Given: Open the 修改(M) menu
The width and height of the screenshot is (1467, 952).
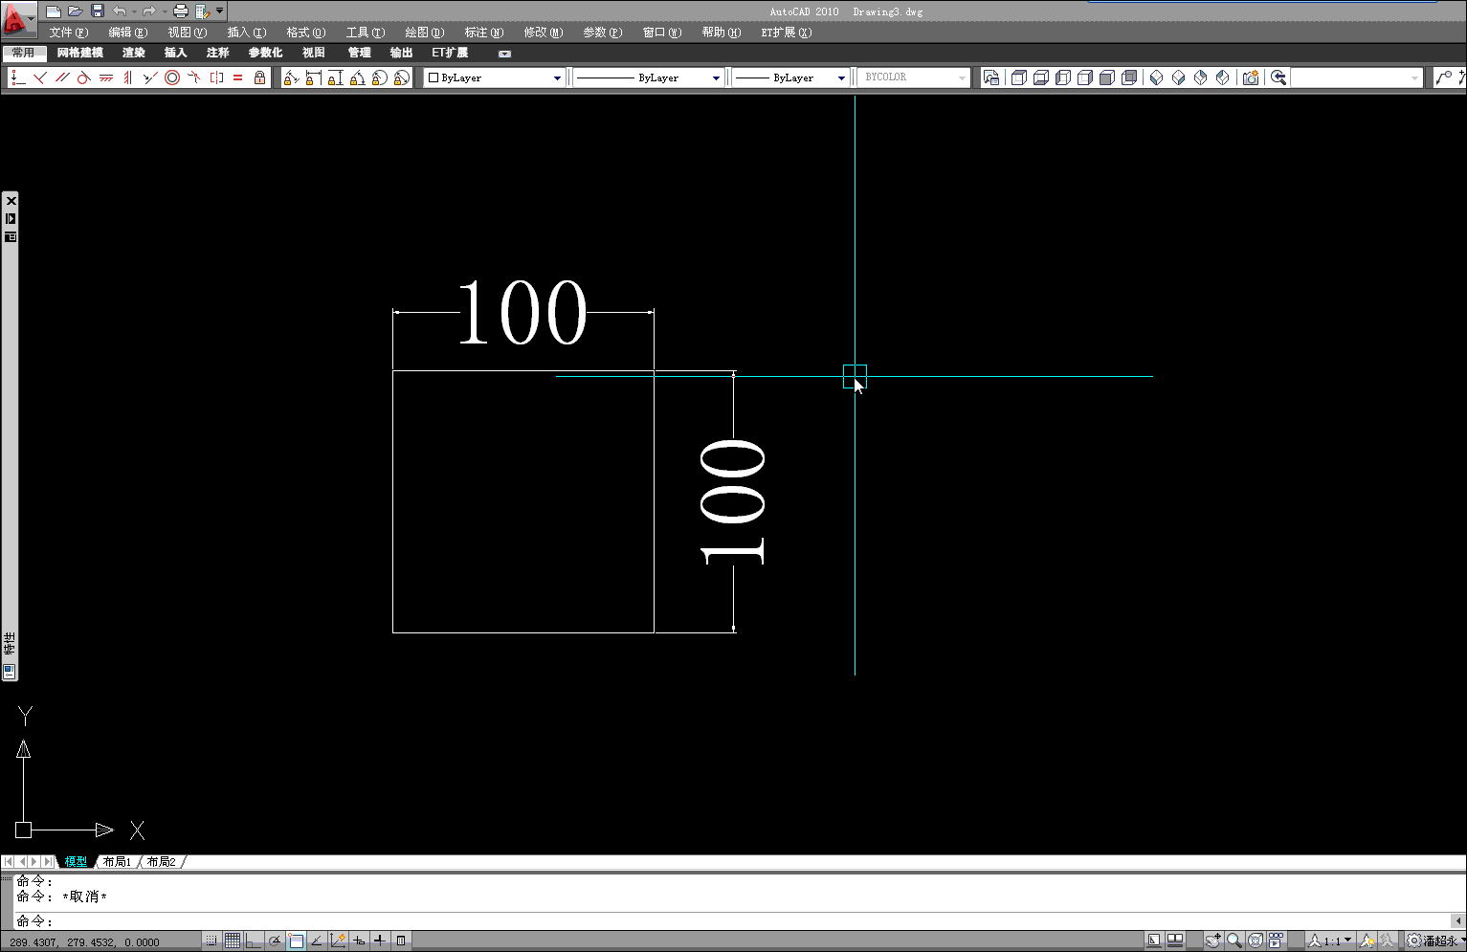Looking at the screenshot, I should coord(544,33).
